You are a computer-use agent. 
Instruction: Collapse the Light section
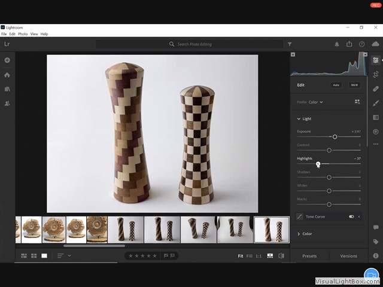299,119
